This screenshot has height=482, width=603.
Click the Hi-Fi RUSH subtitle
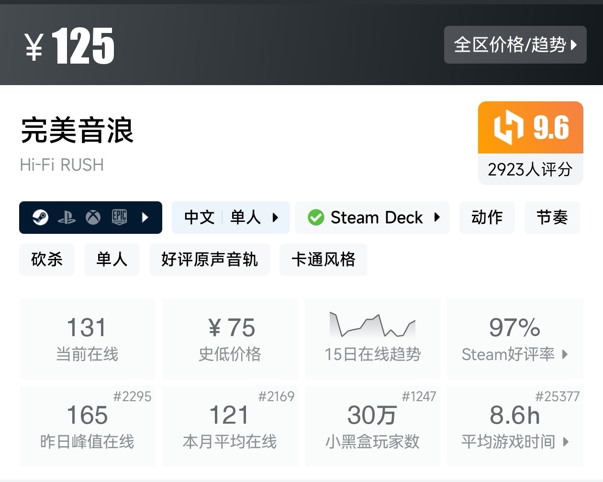pos(62,165)
